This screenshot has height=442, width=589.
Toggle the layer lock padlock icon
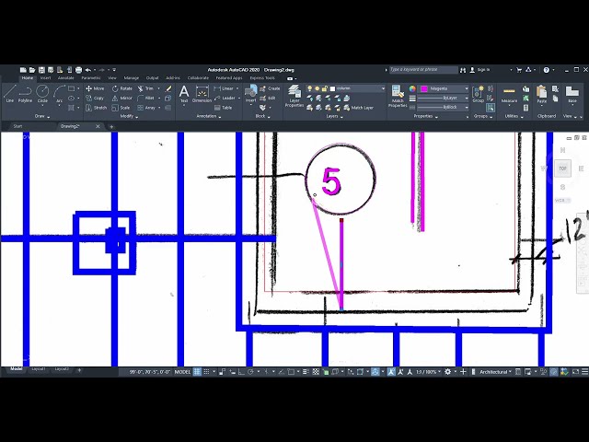point(325,88)
